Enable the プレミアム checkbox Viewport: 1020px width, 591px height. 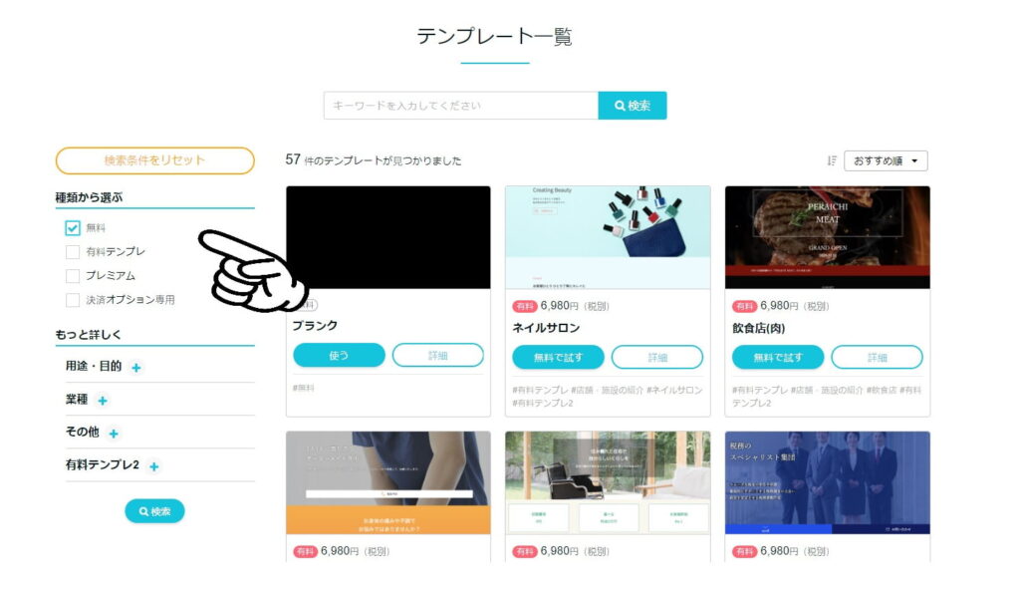pyautogui.click(x=72, y=276)
